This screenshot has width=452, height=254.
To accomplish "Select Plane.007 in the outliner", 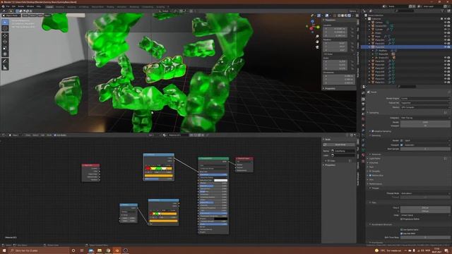I will click(380, 68).
